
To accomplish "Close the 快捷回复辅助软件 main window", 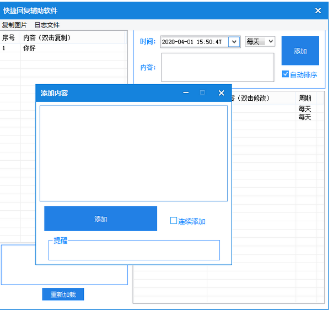I will pos(318,10).
